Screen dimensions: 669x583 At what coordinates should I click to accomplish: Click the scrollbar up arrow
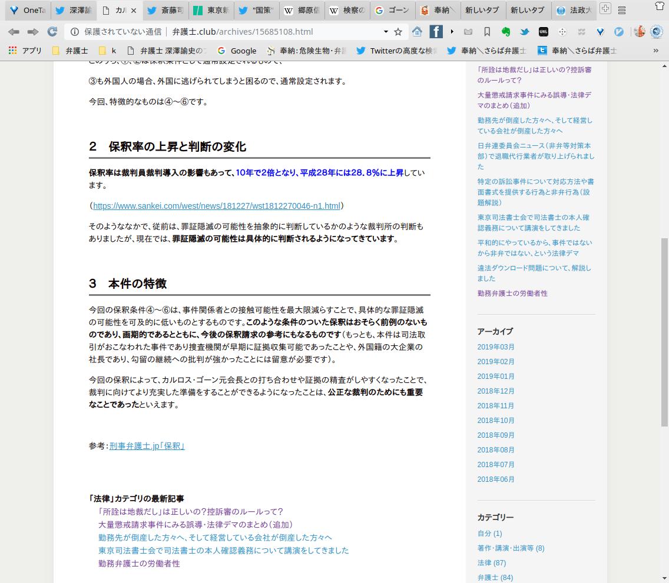[x=664, y=66]
